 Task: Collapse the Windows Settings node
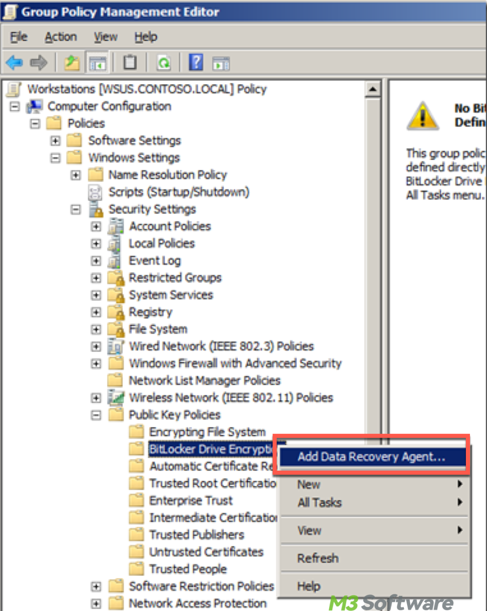tap(56, 158)
